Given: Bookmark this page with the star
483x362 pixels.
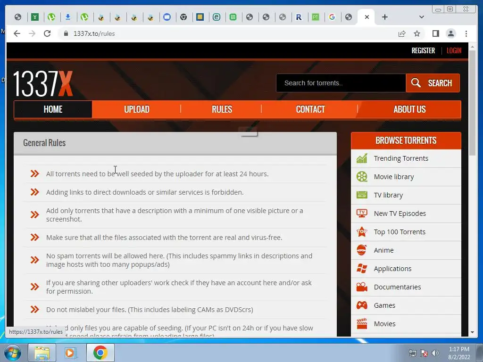Looking at the screenshot, I should (x=417, y=33).
